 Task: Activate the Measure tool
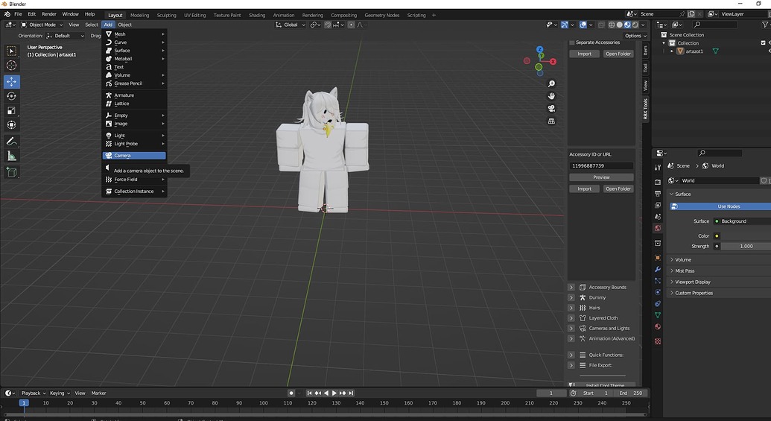click(11, 156)
